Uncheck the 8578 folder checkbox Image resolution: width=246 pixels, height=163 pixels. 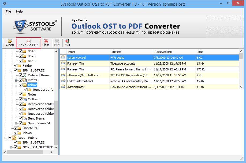[x=20, y=56]
